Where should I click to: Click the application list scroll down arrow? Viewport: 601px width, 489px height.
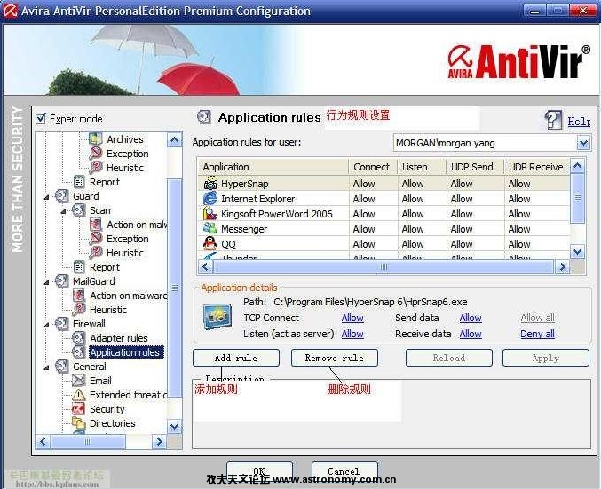pos(578,252)
